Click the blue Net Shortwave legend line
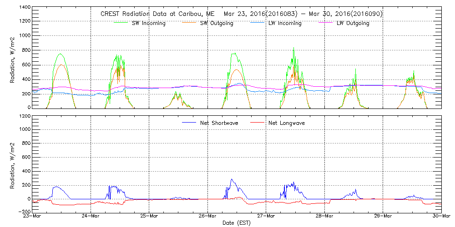This screenshot has height=227, width=455. tap(190, 123)
